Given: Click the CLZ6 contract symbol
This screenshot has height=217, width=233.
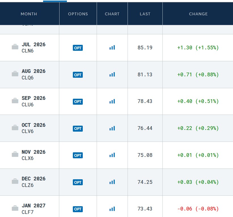Looking at the screenshot, I should click(x=28, y=185).
